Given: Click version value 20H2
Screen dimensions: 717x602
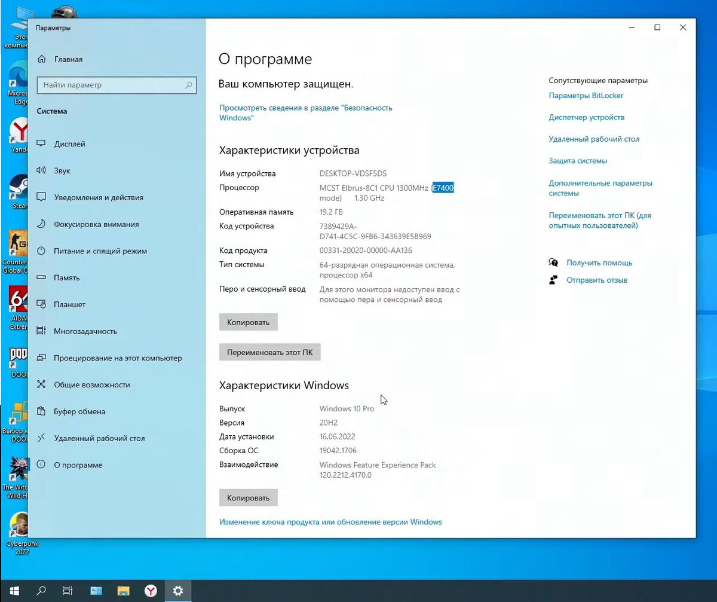Looking at the screenshot, I should pos(329,423).
